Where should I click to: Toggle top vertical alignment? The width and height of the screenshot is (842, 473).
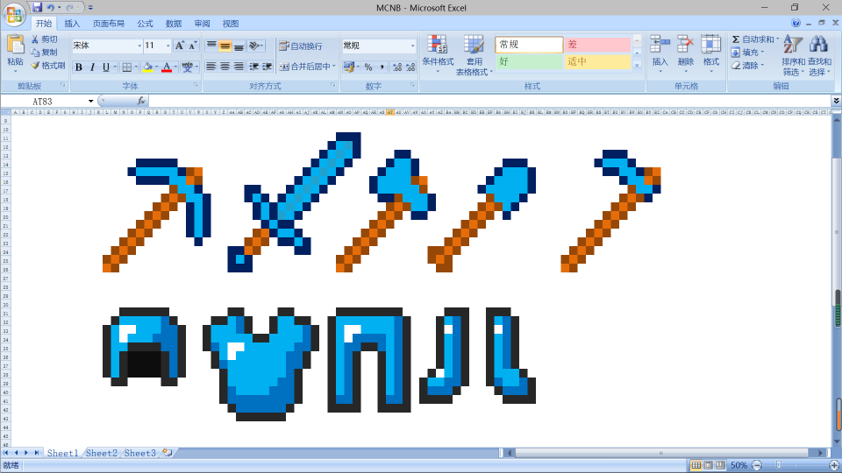coord(211,46)
